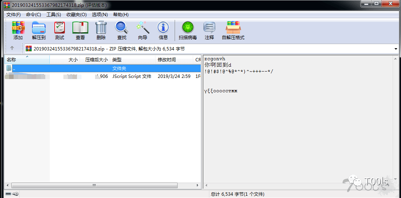This screenshot has width=401, height=198.
Task: Click the file list horizontal scrollbar thumb
Action: pos(94,185)
